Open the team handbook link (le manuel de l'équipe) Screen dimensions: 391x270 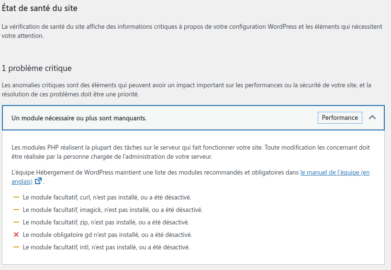point(335,172)
